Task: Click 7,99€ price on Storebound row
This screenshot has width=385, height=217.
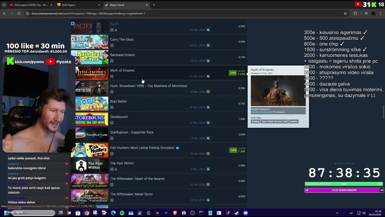Action: click(x=242, y=119)
